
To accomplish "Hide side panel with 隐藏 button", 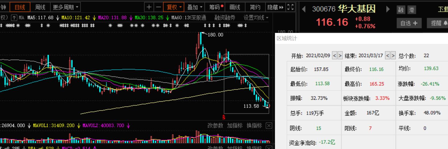I will click(x=275, y=7).
